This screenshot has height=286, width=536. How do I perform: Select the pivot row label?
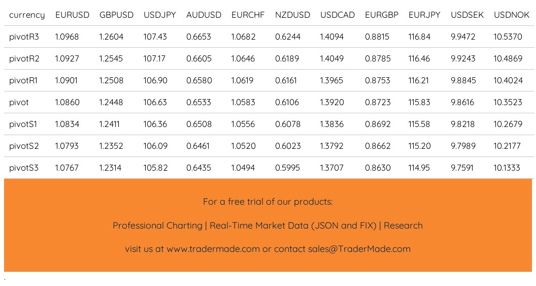(19, 103)
